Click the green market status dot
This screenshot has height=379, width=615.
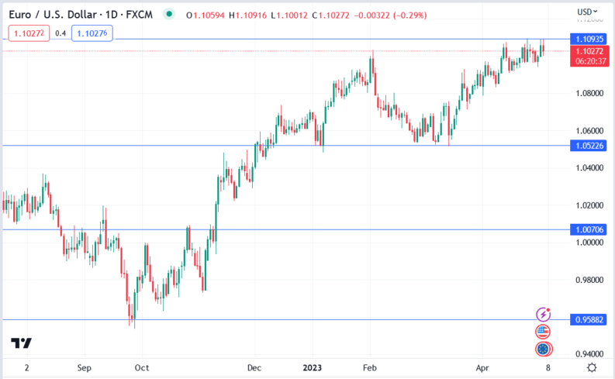pyautogui.click(x=170, y=12)
